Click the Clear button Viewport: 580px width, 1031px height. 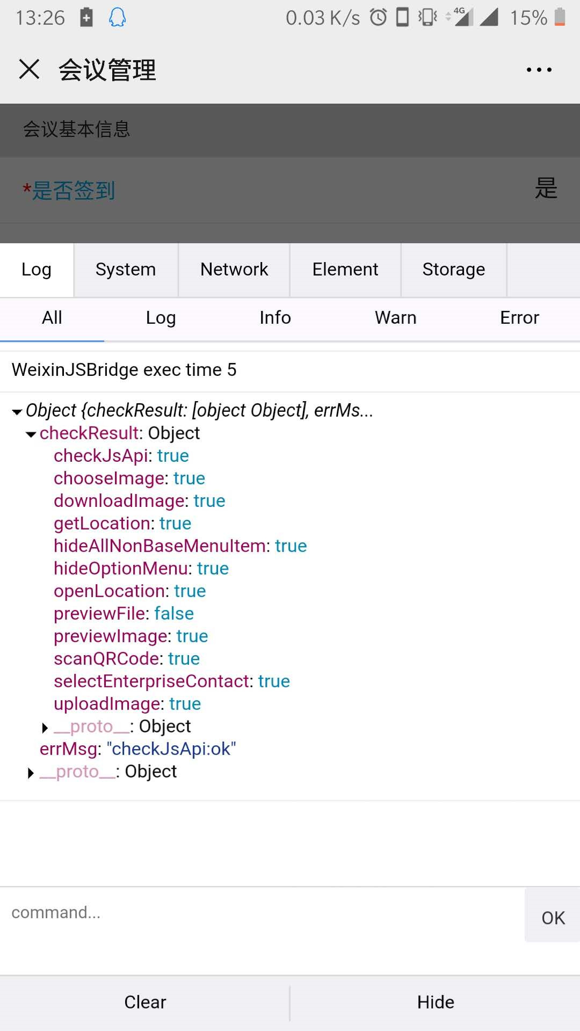145,1002
